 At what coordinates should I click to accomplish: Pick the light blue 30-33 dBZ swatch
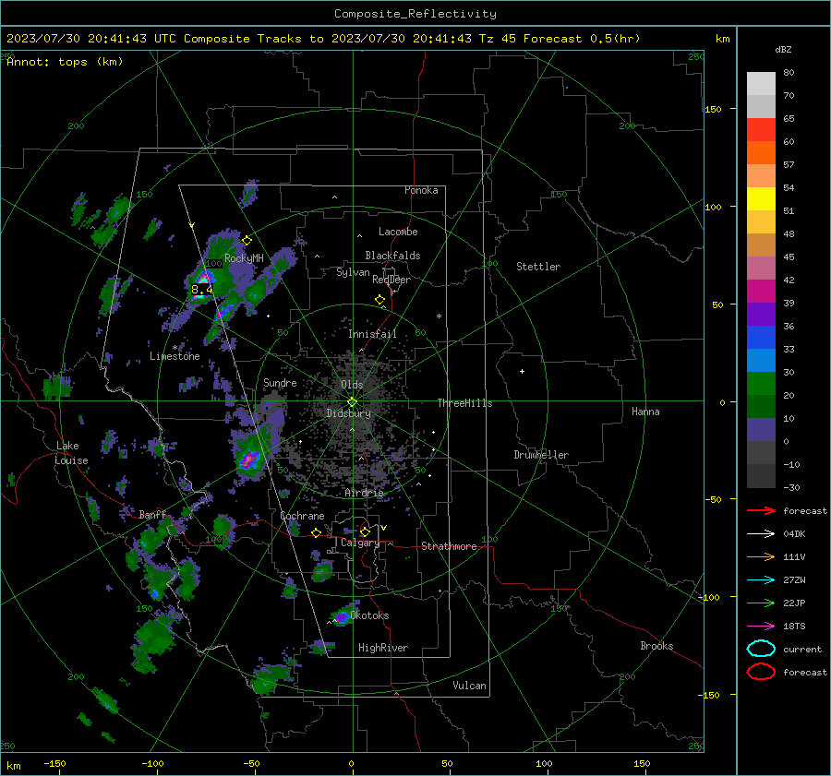[x=761, y=361]
